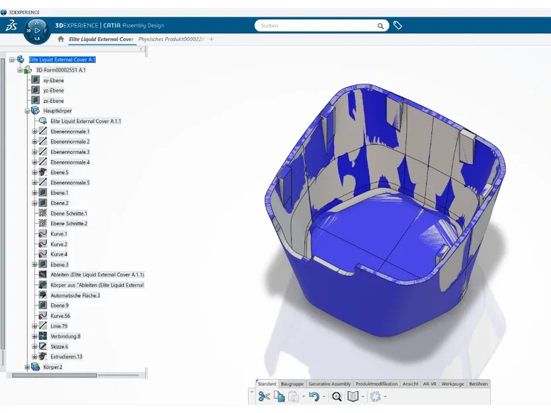
Task: Click the root product icon in tree
Action: coord(21,59)
